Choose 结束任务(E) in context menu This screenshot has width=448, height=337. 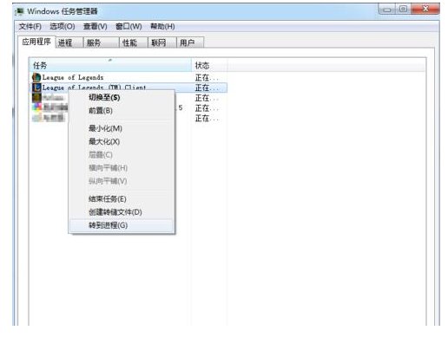tap(122, 198)
